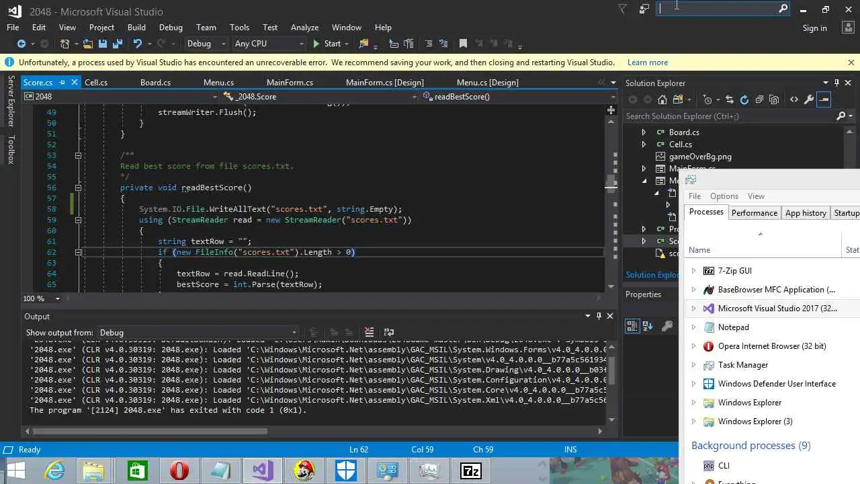Screen dimensions: 860x484
Task: Refresh the Solution Explorer
Action: 744,99
